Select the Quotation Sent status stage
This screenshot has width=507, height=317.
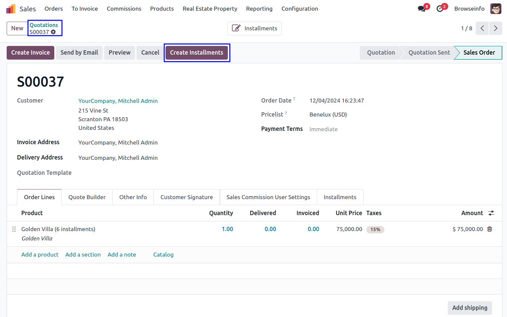[429, 53]
